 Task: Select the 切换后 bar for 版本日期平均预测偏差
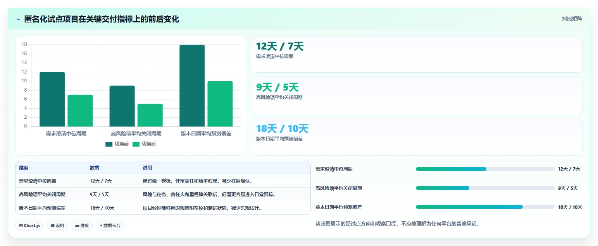click(x=220, y=104)
